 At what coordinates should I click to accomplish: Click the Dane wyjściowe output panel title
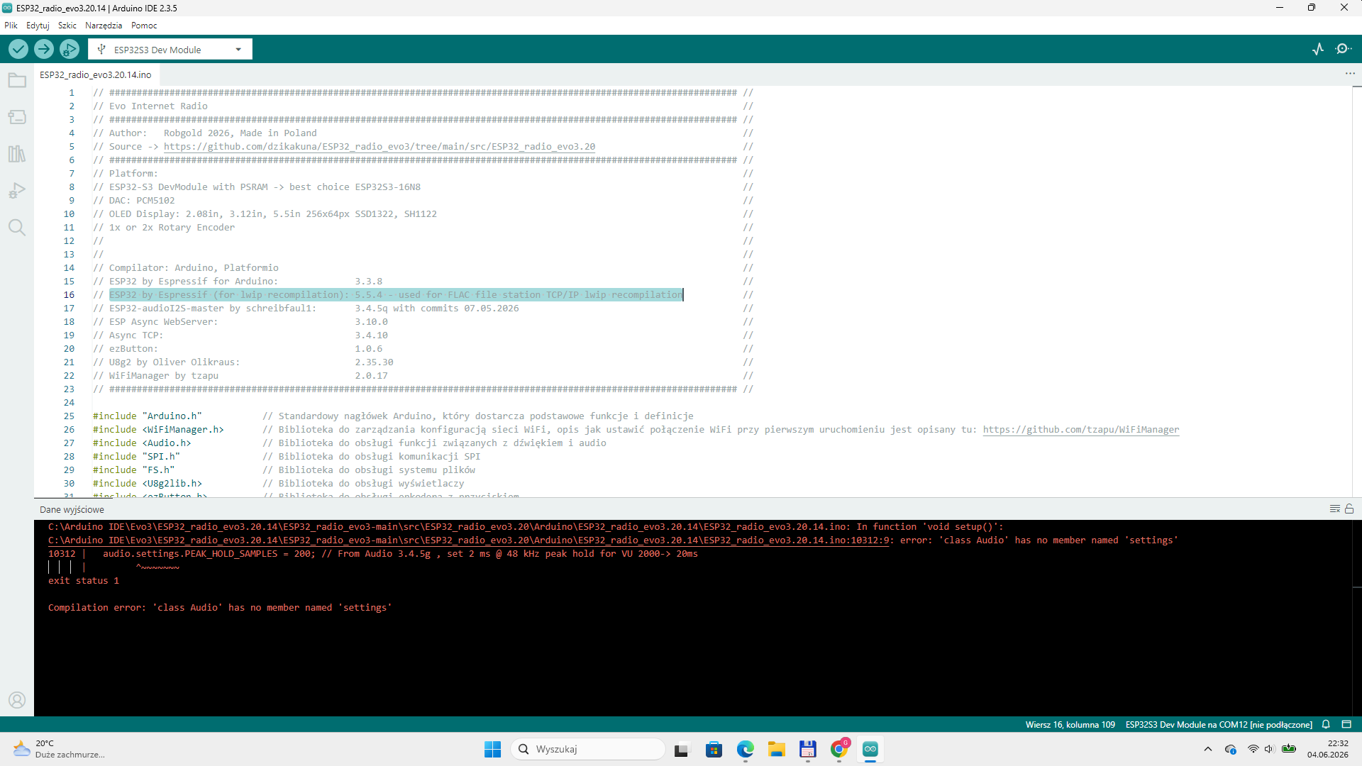[x=72, y=509]
